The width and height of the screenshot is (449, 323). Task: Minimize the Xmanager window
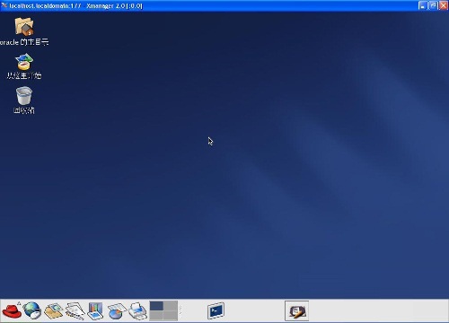pyautogui.click(x=422, y=5)
